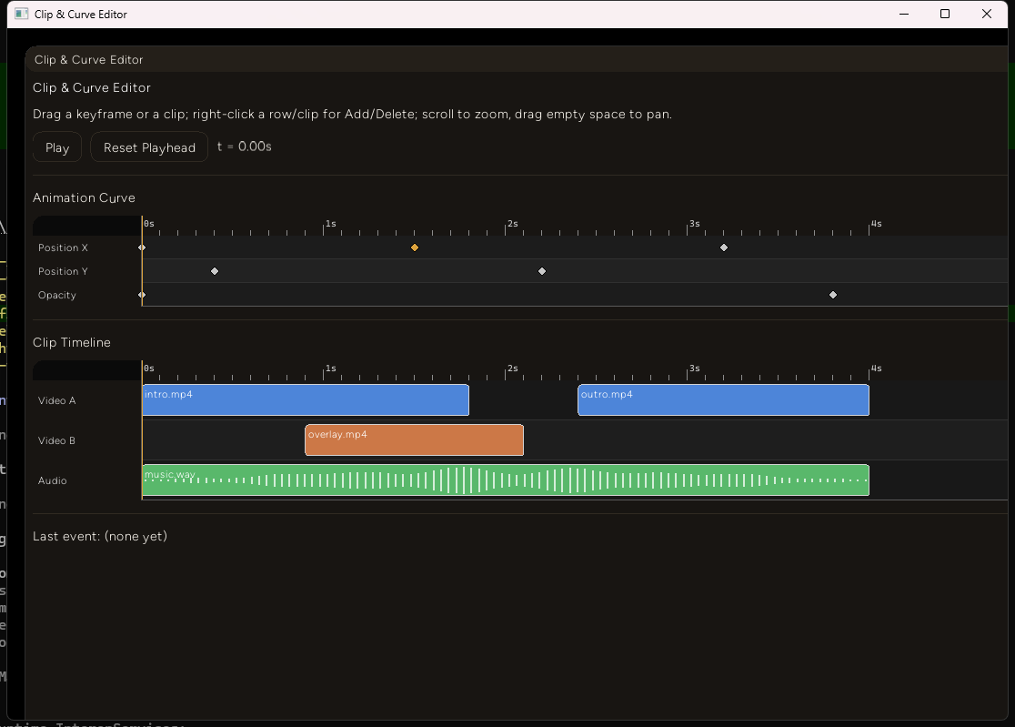Click the Animation Curve section heading
Image resolution: width=1015 pixels, height=727 pixels.
click(85, 197)
